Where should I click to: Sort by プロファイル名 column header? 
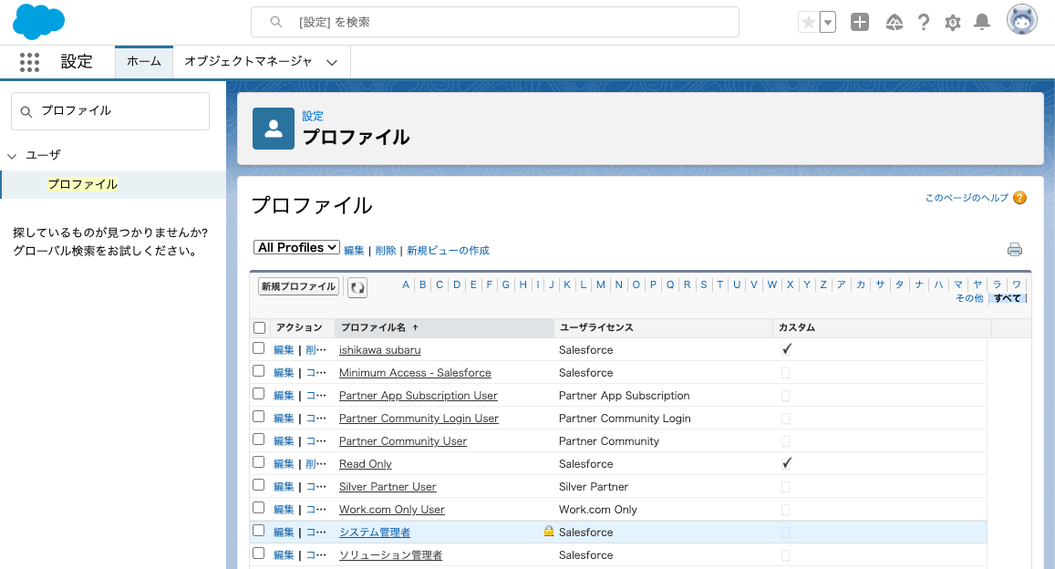(374, 327)
